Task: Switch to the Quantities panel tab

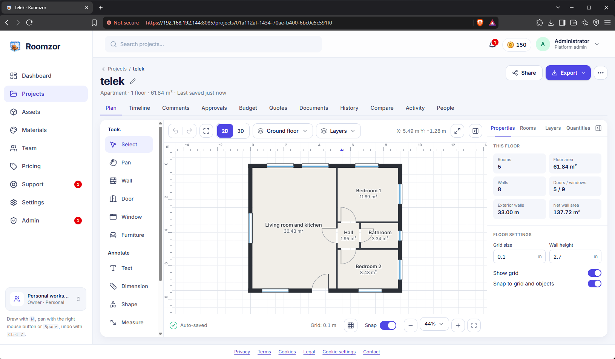Action: click(578, 128)
